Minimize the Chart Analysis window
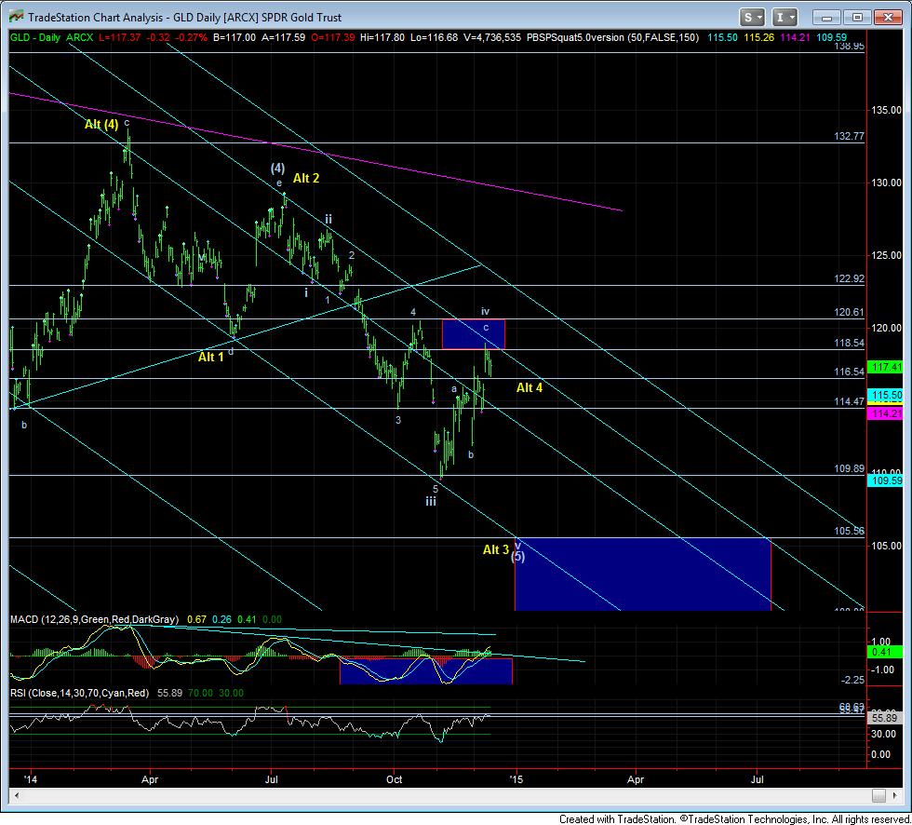Viewport: 912px width, 825px height. click(x=826, y=18)
